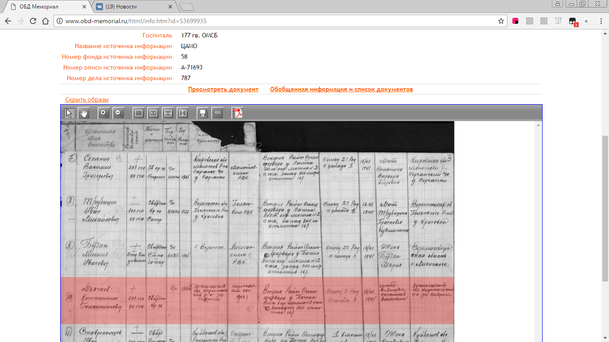Select the source name value ЦАМО
The width and height of the screenshot is (609, 342).
point(189,46)
